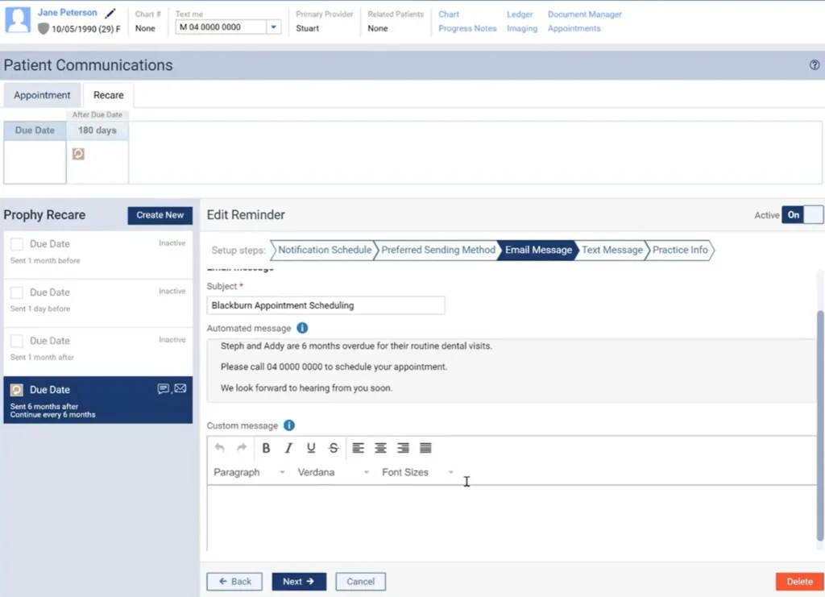Click the email envelope icon on selected reminder
The image size is (825, 597).
click(180, 388)
